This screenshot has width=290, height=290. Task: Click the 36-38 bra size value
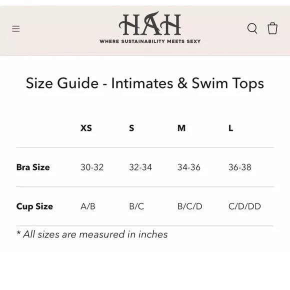pos(240,167)
